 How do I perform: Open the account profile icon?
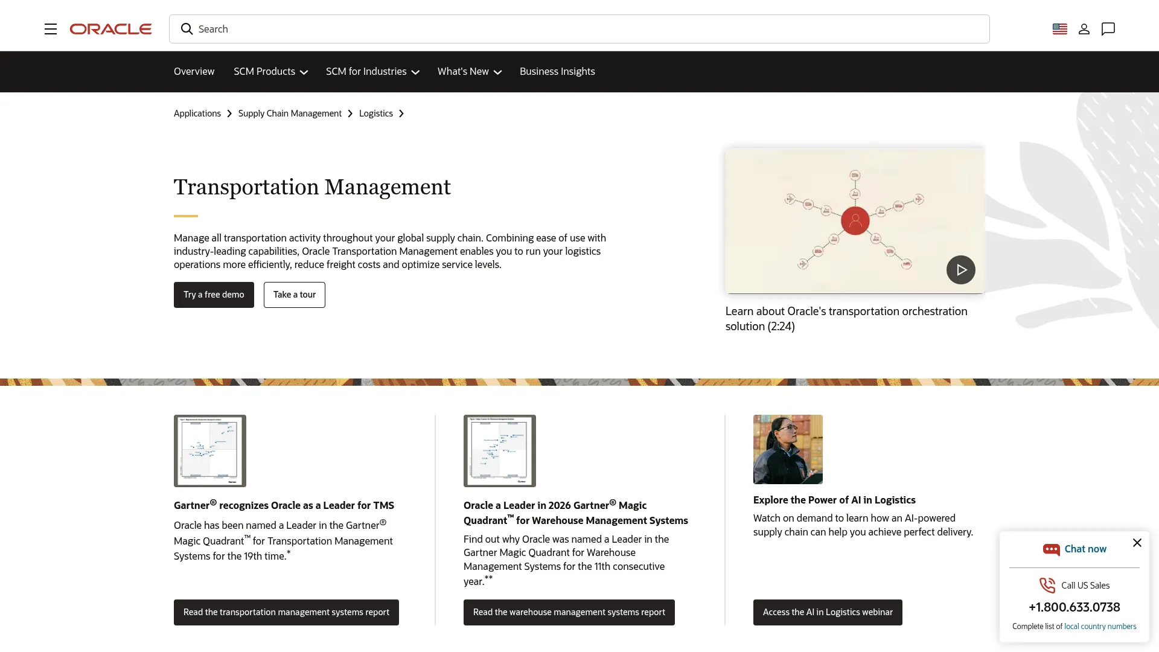[1084, 29]
